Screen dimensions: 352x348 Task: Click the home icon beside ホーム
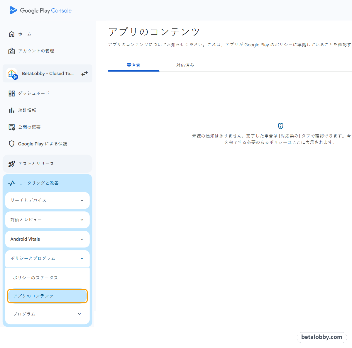(x=12, y=34)
